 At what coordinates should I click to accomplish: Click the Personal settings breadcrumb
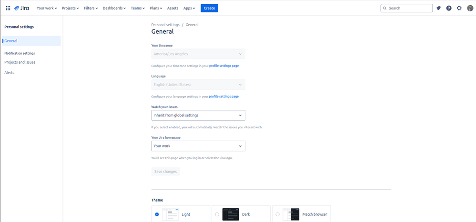(x=165, y=25)
